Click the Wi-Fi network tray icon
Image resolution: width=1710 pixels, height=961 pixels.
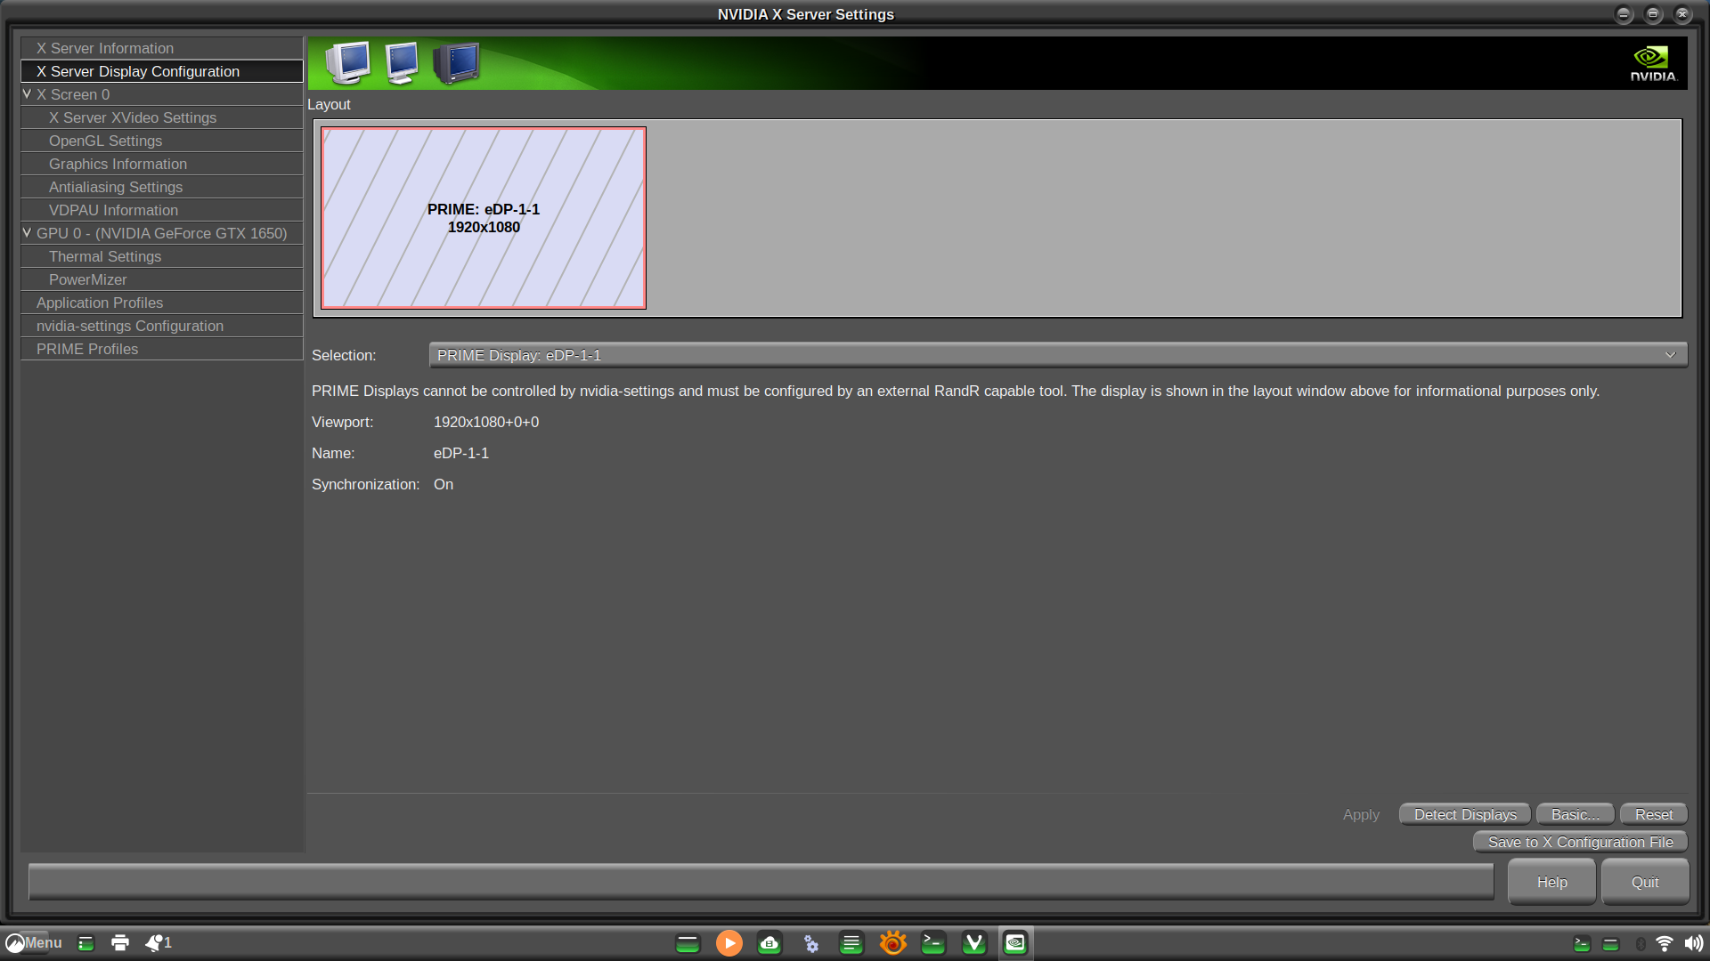point(1664,943)
